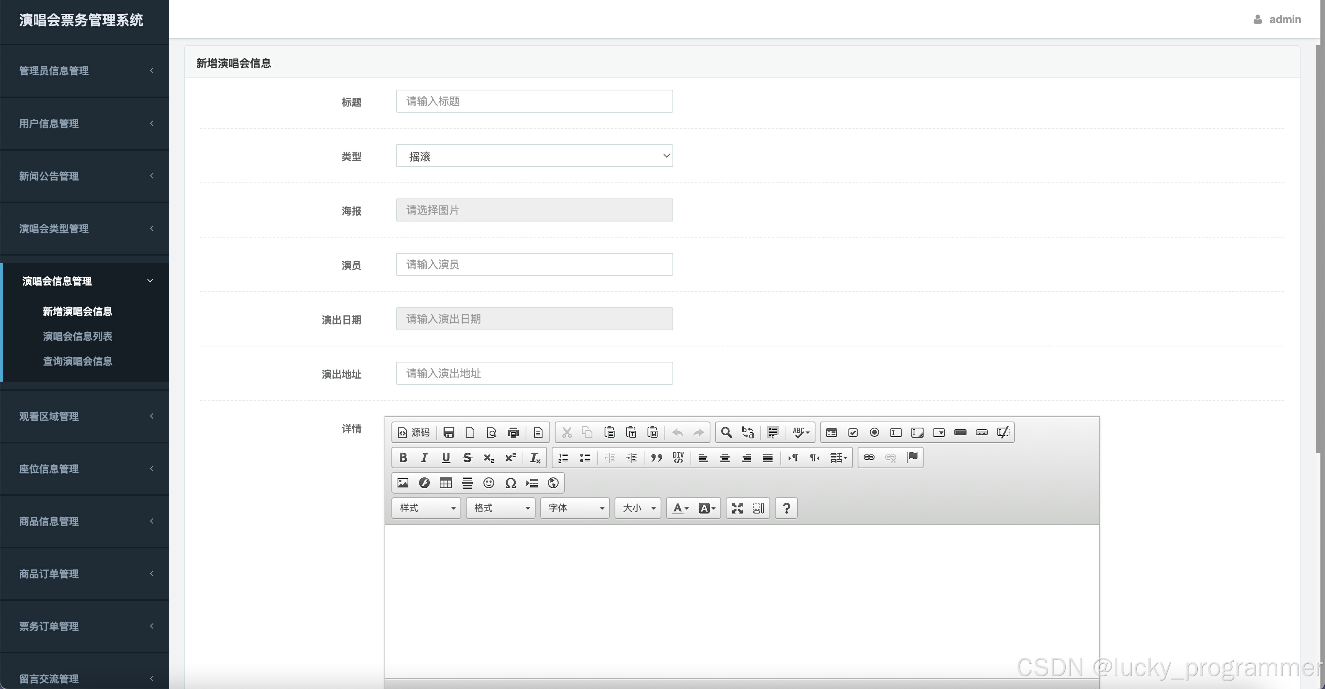Insert a table in the editor

446,483
